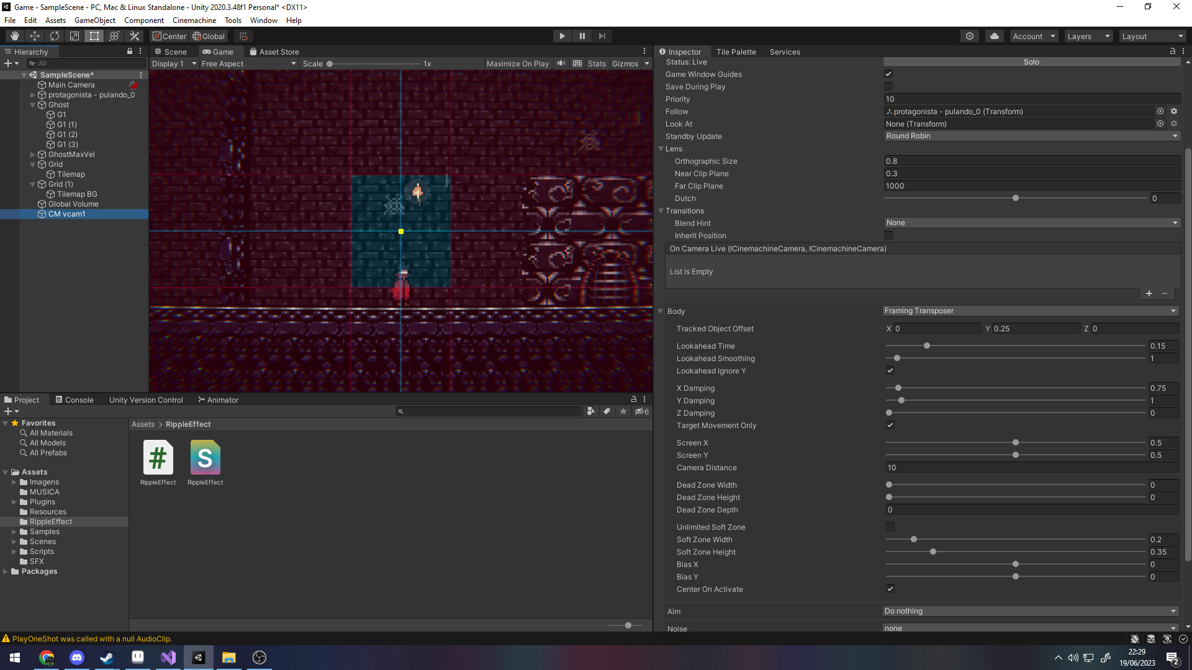Open the Standby Update dropdown

click(x=1031, y=136)
